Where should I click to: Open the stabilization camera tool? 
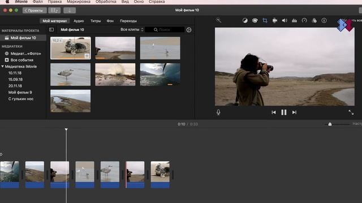click(x=275, y=20)
